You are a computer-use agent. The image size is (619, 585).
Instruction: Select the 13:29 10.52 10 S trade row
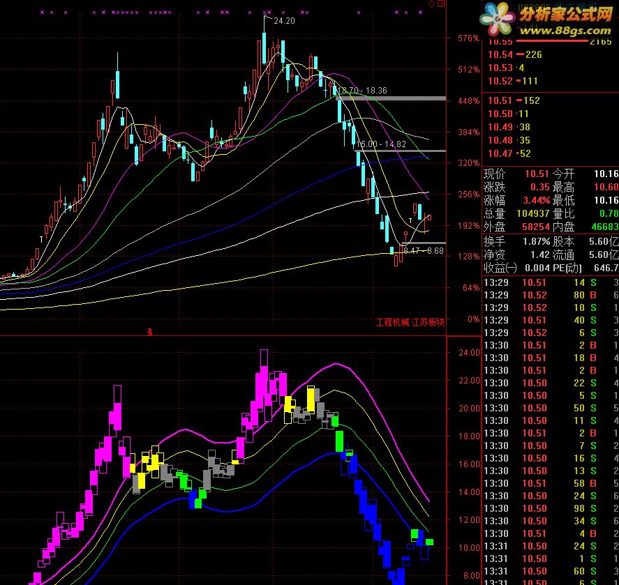tap(551, 307)
